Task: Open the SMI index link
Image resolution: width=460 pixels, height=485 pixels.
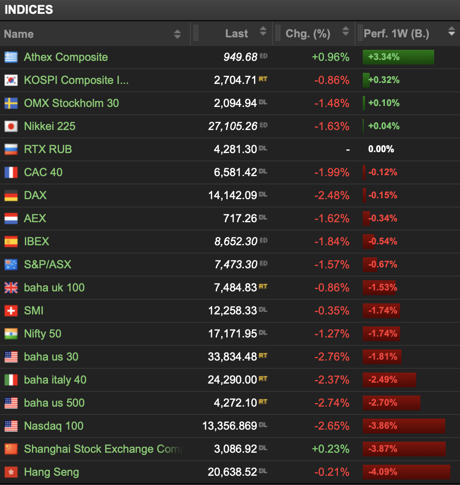Action: [x=34, y=311]
